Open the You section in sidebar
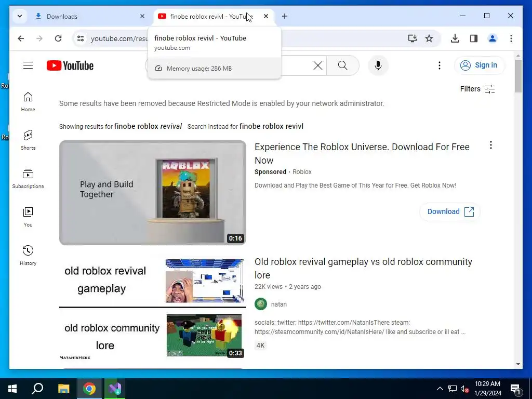 (x=28, y=217)
